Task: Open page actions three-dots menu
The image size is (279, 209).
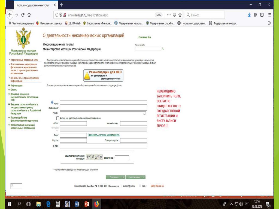Action: point(169,15)
